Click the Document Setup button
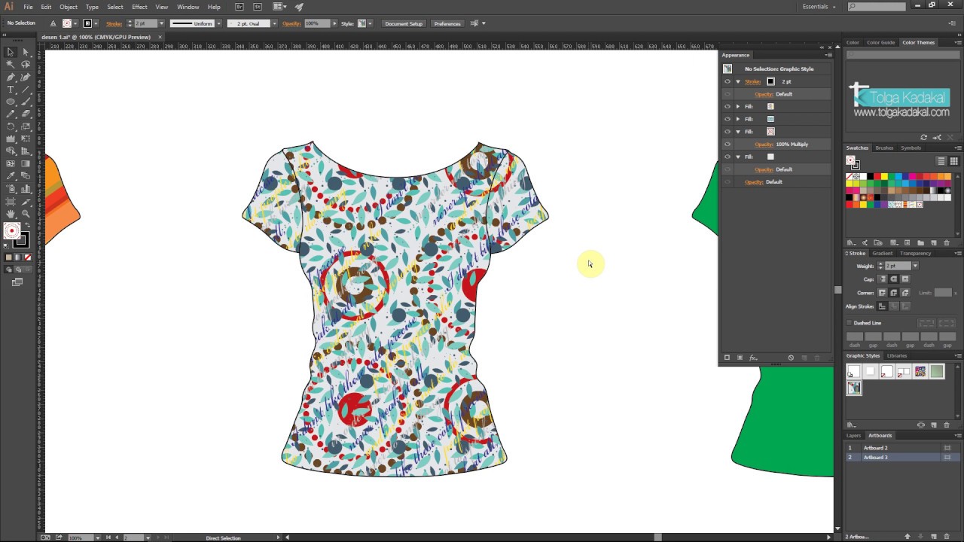The width and height of the screenshot is (964, 542). point(404,23)
